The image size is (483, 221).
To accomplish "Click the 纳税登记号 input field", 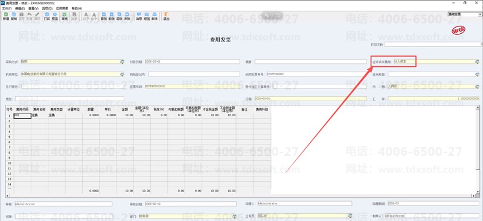I will click(194, 74).
